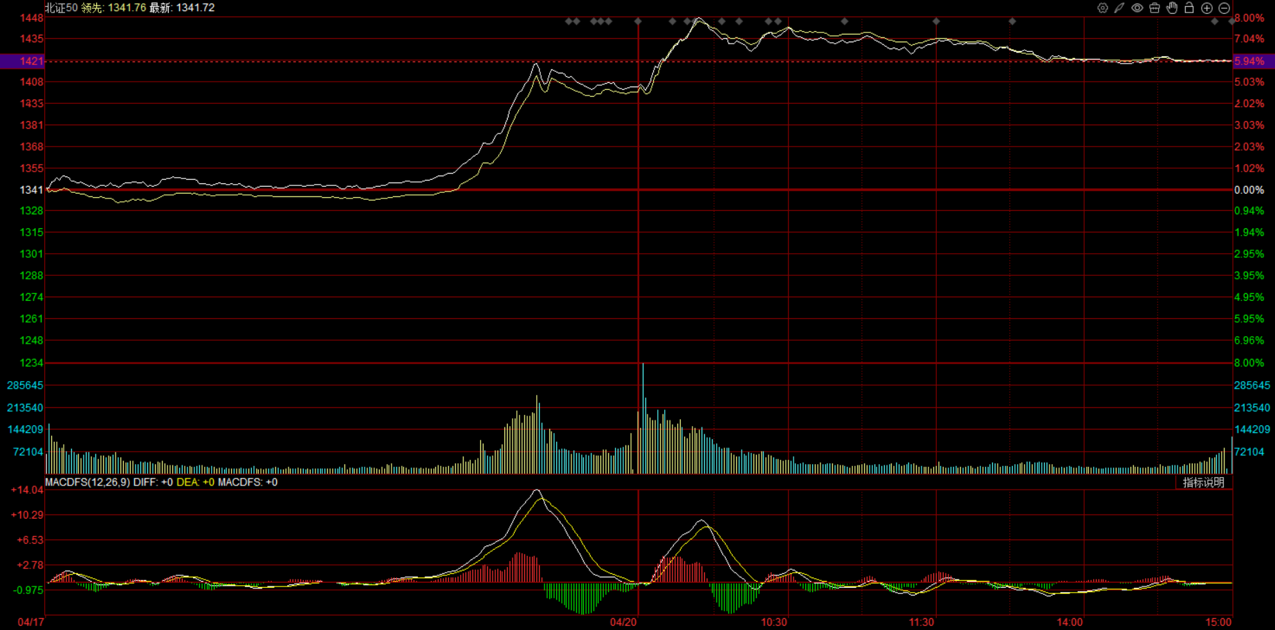The height and width of the screenshot is (630, 1275).
Task: Zoom out with the minus icon
Action: tap(1224, 8)
